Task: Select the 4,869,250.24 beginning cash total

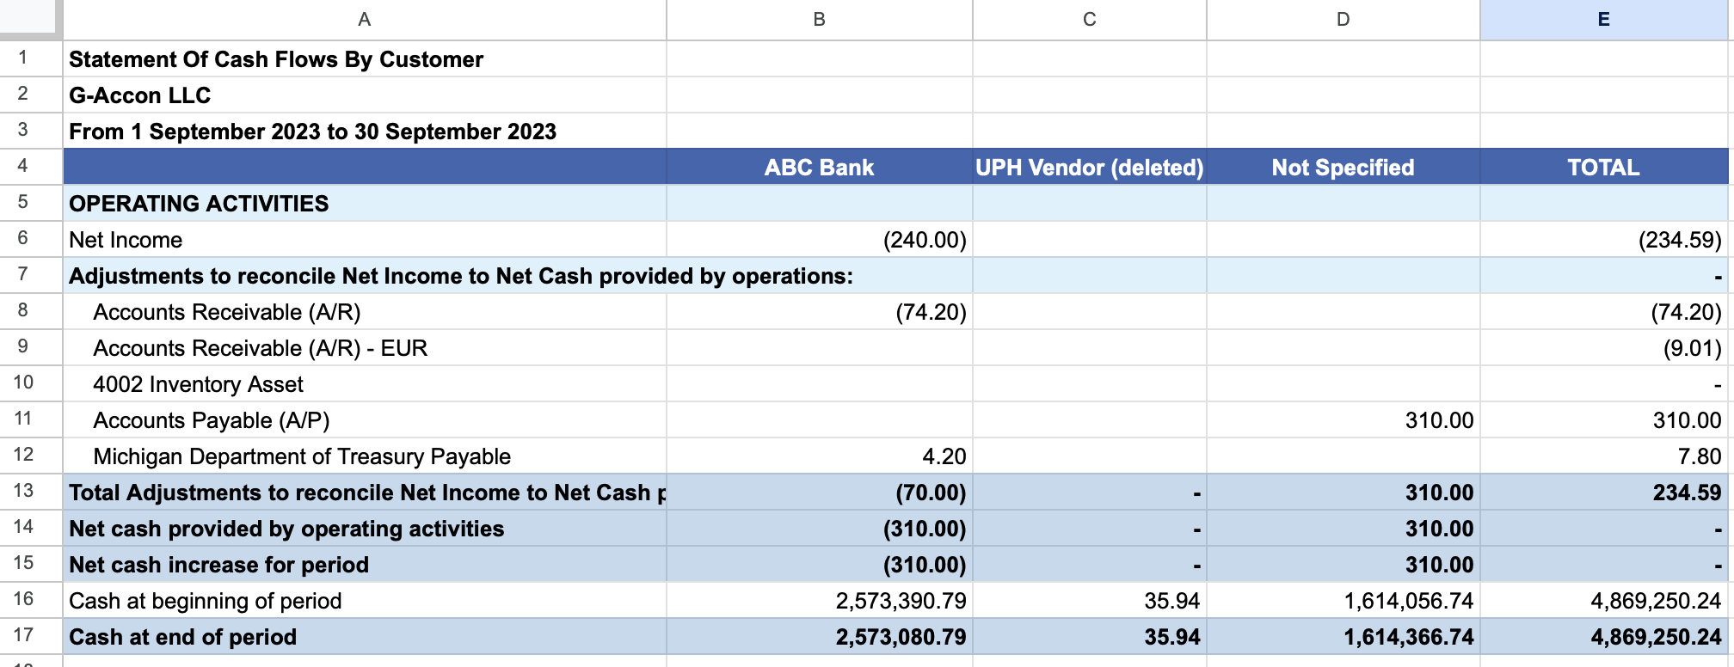Action: 1603,600
